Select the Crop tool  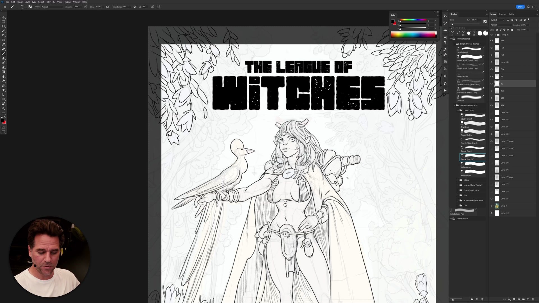(3, 35)
